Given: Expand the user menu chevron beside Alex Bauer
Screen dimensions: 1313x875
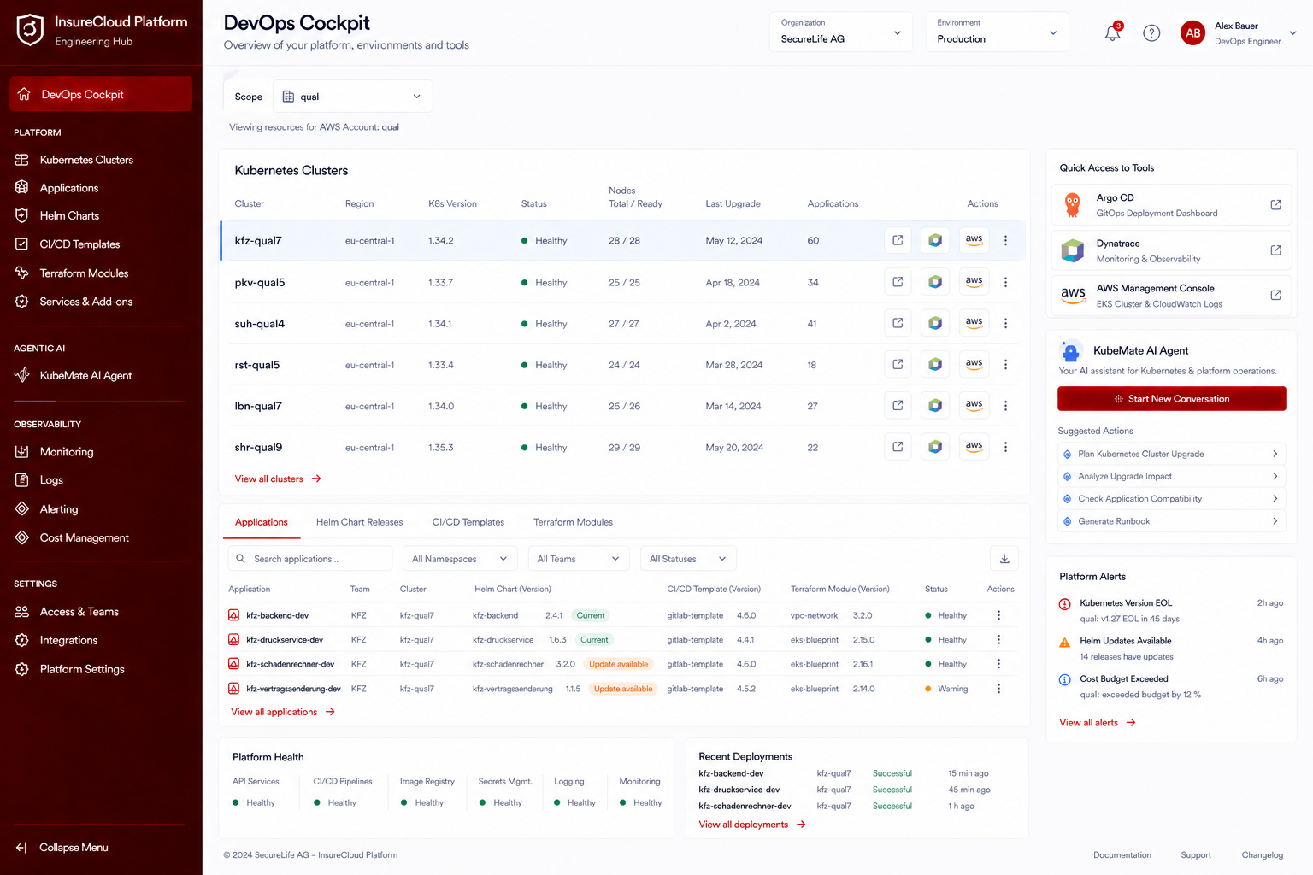Looking at the screenshot, I should [x=1293, y=33].
